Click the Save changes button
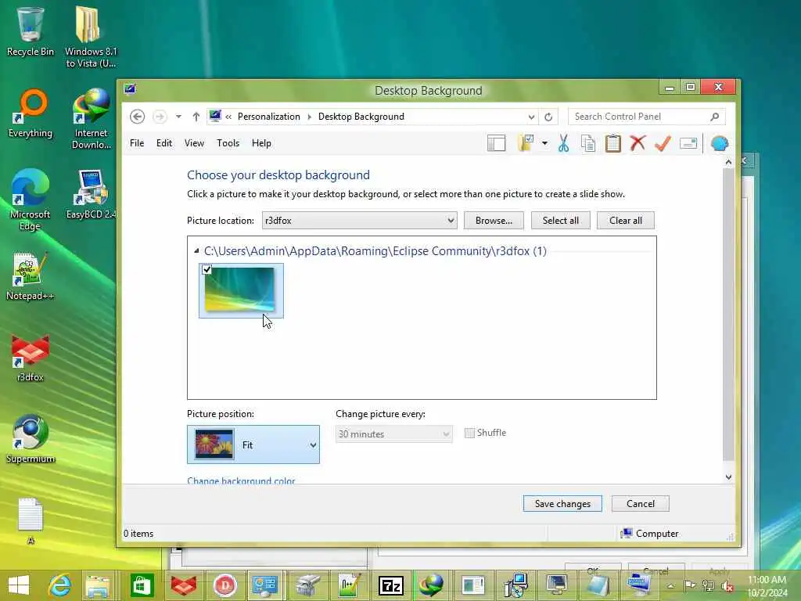801x601 pixels. click(562, 503)
